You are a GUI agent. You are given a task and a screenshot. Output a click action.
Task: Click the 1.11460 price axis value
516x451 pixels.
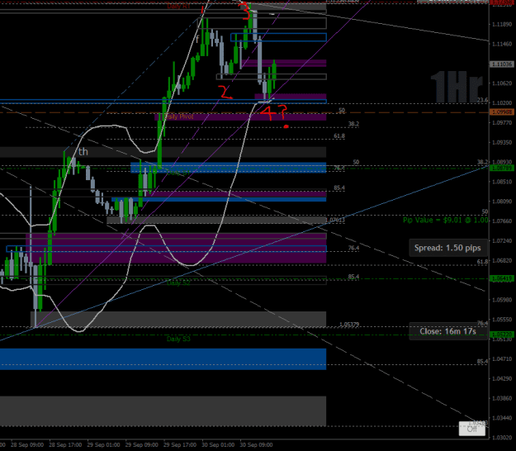(x=502, y=44)
